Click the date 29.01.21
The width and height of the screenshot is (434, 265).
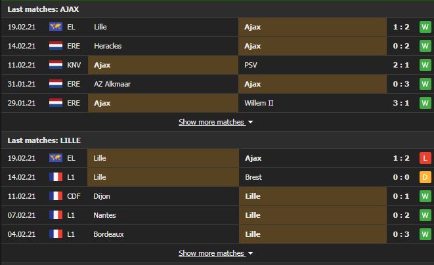[x=22, y=103]
